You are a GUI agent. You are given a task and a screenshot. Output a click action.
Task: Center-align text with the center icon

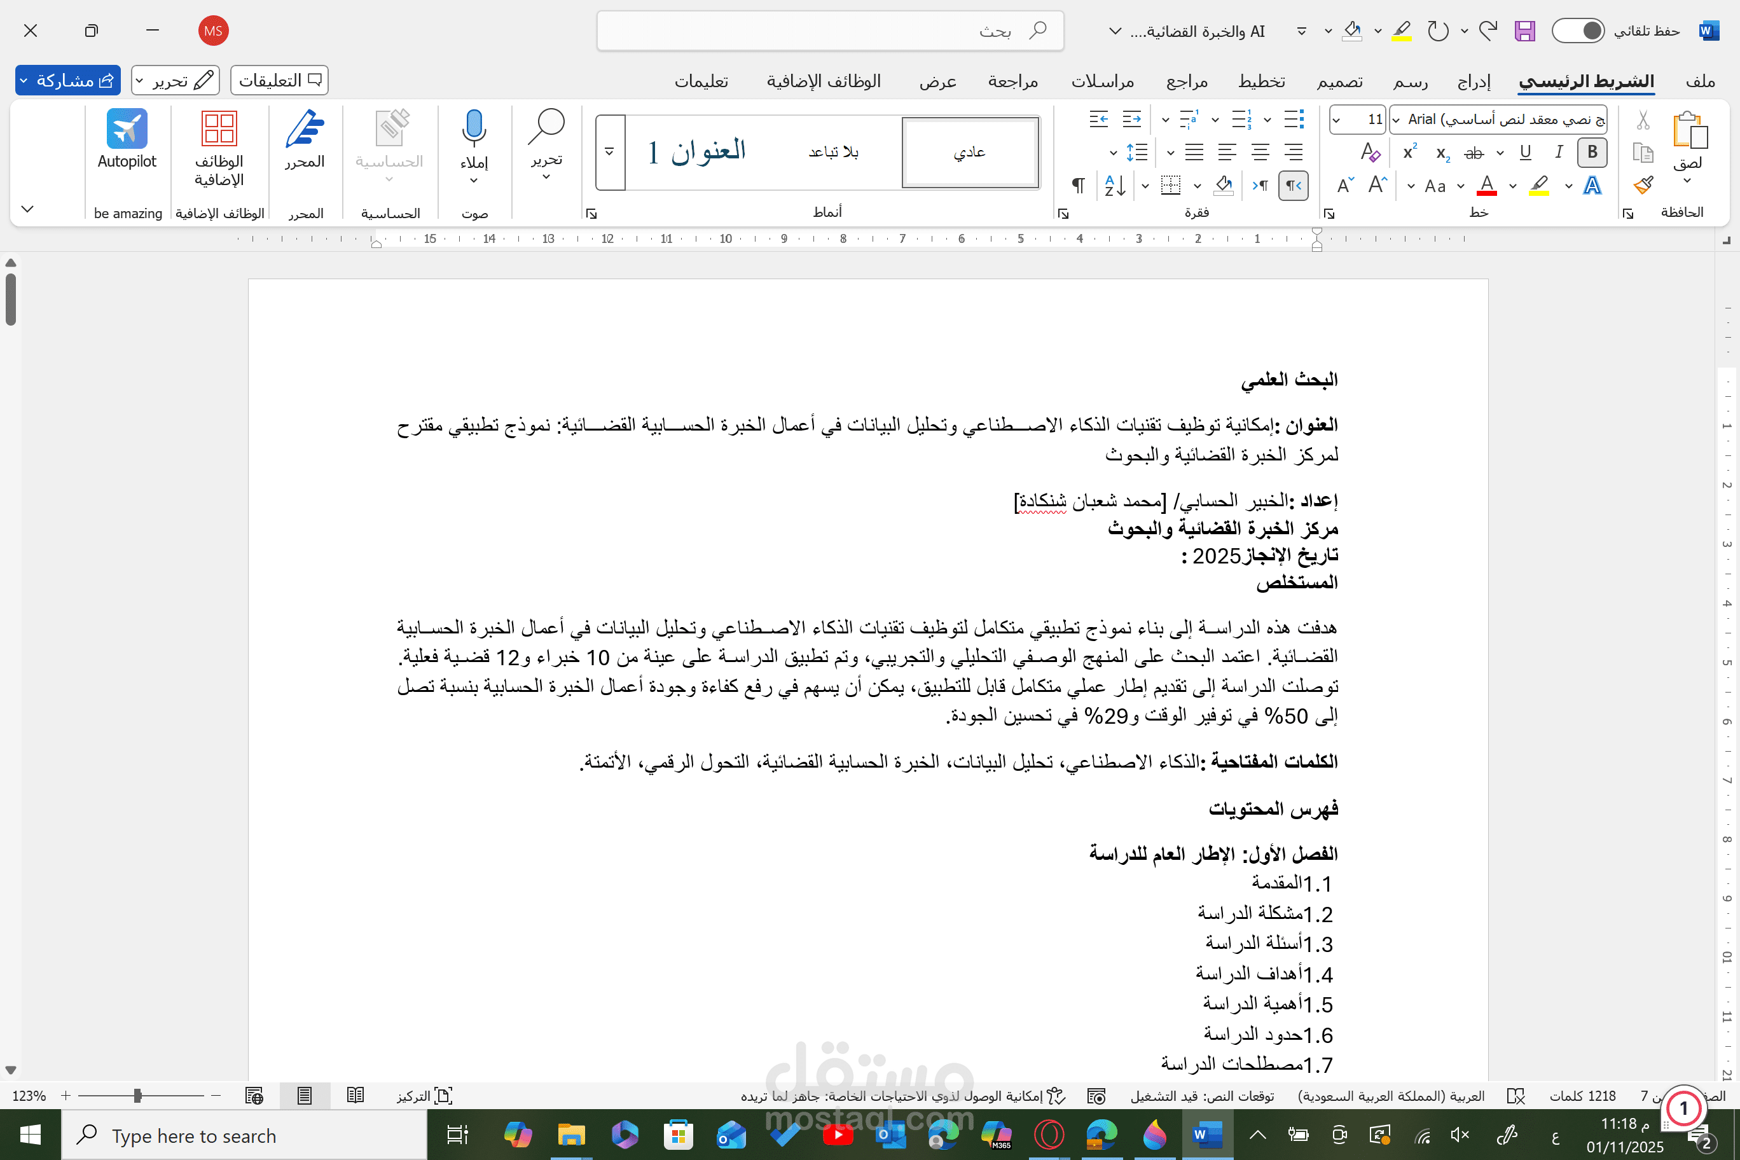pos(1260,153)
